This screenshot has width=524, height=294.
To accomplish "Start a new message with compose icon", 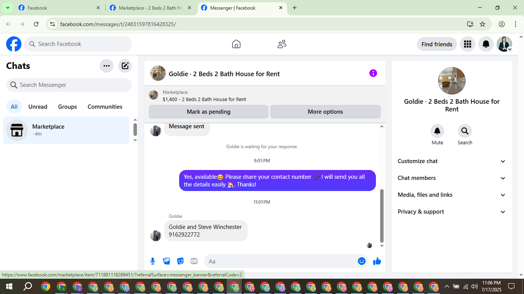I will tap(125, 66).
